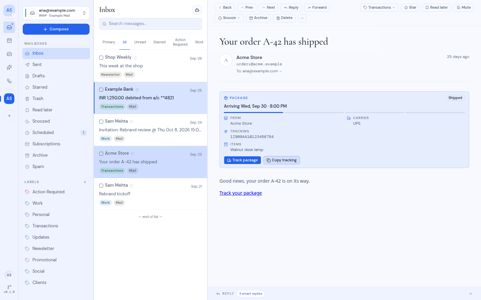This screenshot has height=300, width=481.
Task: Select the checkbox for the Sep 24 Sam Mehta invitation
Action: [101, 122]
